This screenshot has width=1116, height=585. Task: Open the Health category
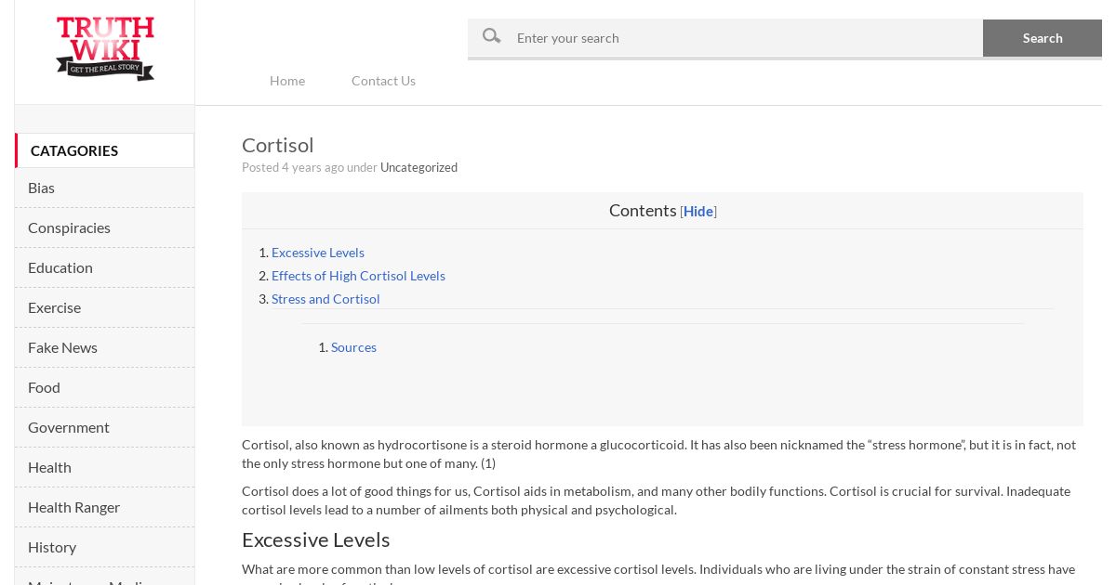coord(104,467)
